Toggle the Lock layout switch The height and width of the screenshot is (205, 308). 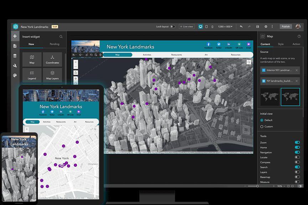click(x=173, y=27)
